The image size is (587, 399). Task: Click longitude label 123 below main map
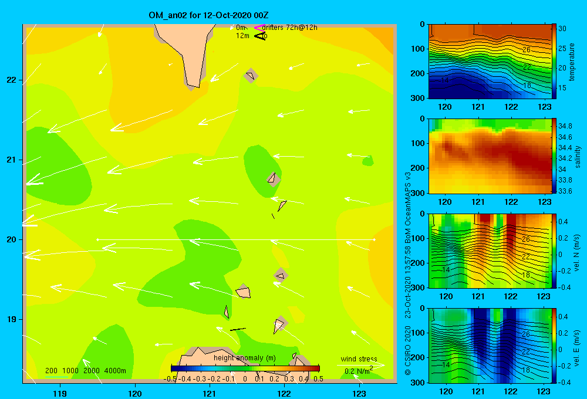click(x=359, y=393)
